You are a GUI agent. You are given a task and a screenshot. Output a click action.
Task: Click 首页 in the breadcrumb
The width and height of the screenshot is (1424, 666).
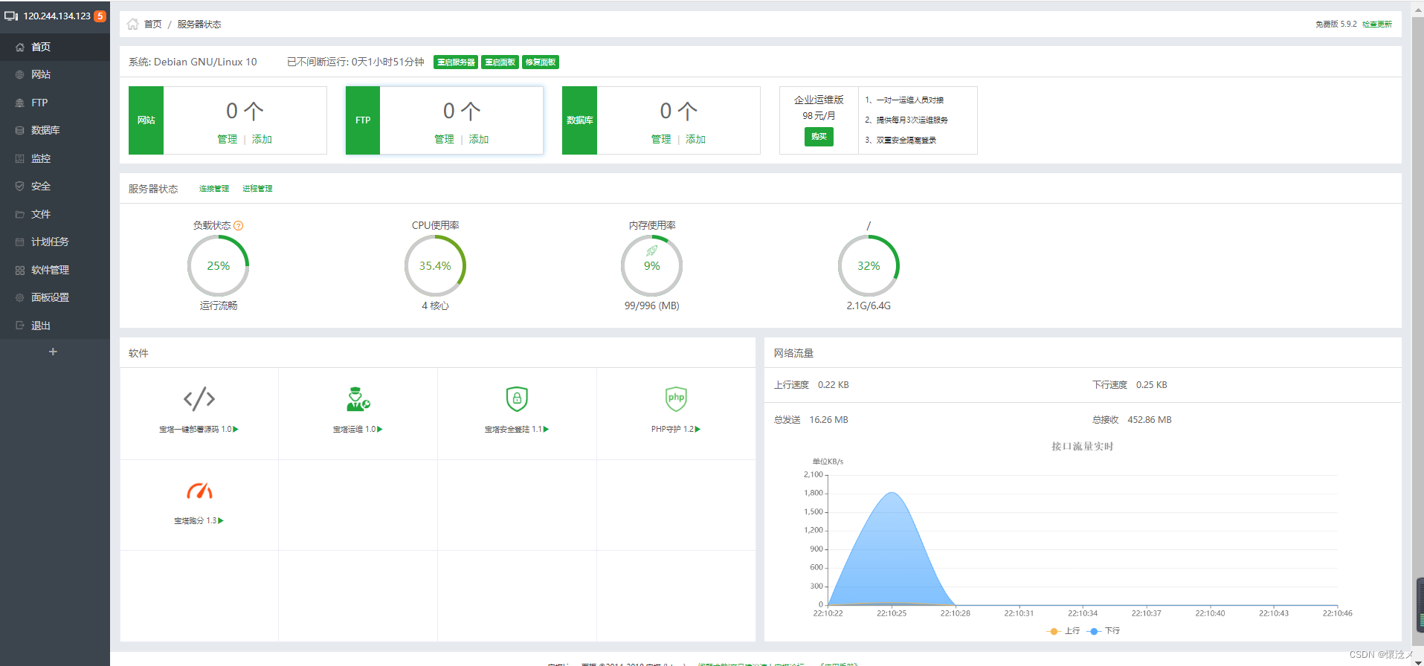tap(152, 25)
